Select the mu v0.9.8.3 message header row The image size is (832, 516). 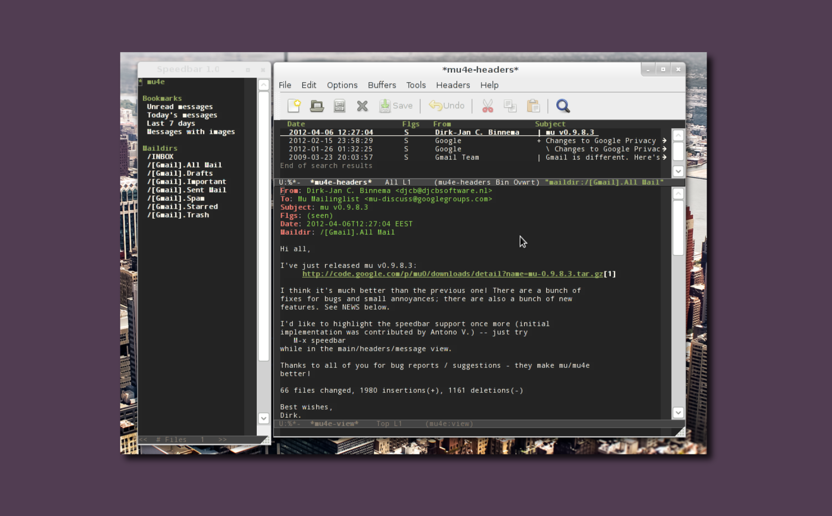[x=474, y=132]
